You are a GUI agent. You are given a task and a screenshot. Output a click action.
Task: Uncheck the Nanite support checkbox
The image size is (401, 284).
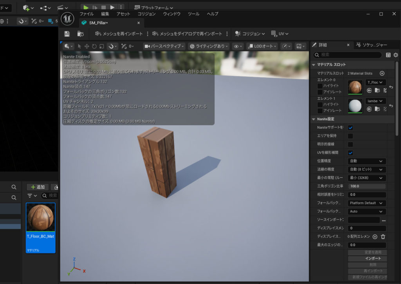coord(350,127)
